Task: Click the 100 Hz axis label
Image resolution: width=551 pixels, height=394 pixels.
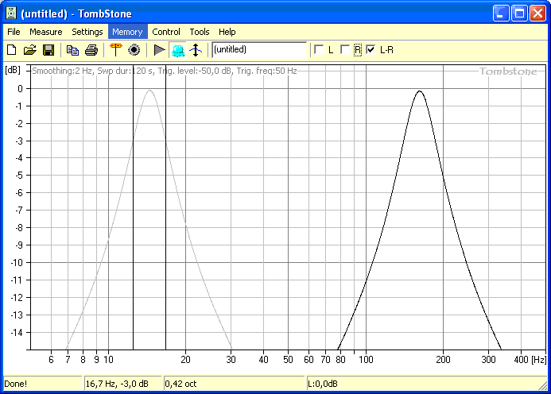Action: (x=366, y=360)
